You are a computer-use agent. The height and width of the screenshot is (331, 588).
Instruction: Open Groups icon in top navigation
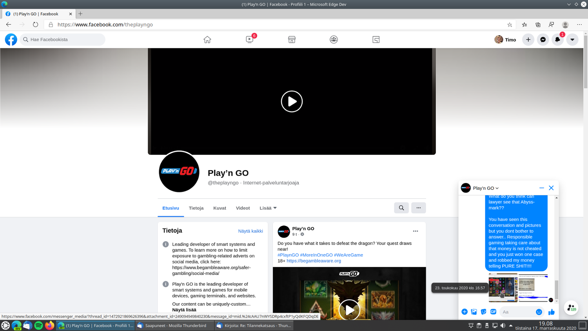(334, 40)
